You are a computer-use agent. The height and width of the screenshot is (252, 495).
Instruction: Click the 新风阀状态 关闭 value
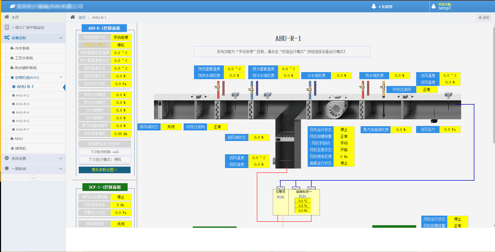pos(171,127)
